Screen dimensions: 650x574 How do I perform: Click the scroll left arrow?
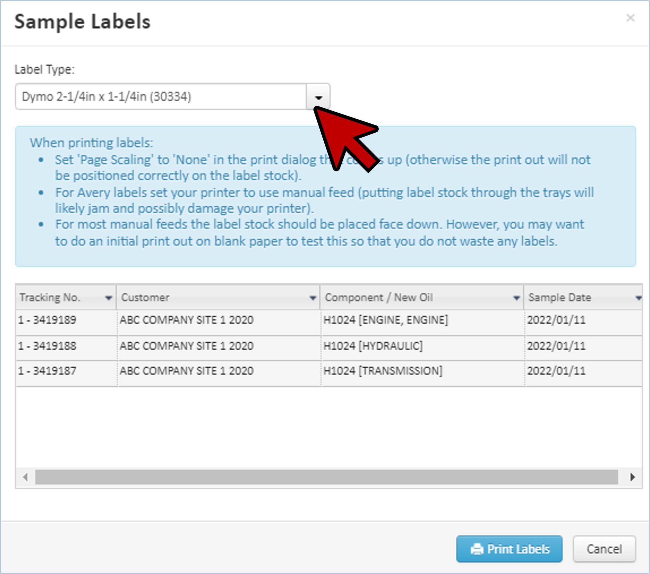25,477
